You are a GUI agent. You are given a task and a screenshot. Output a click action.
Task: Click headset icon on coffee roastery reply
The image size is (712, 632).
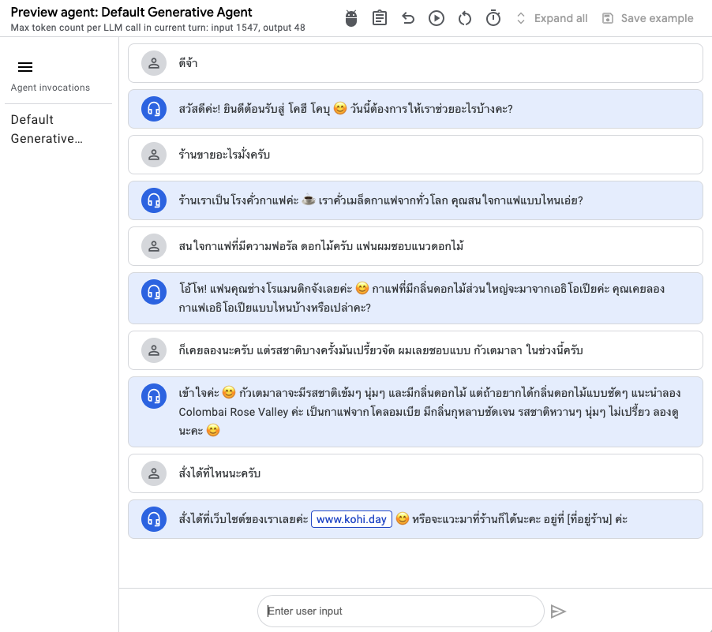click(x=154, y=200)
